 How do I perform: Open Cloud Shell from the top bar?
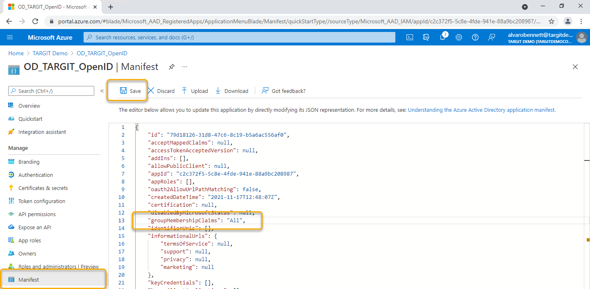coord(409,37)
